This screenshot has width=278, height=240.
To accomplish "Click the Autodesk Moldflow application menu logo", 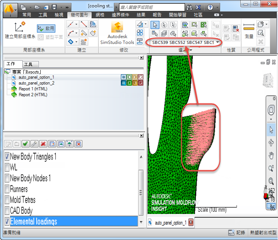I will (x=10, y=10).
